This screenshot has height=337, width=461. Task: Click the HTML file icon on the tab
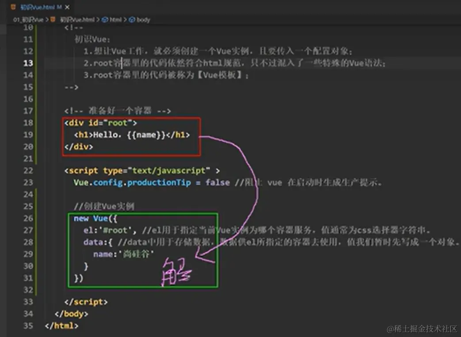13,7
